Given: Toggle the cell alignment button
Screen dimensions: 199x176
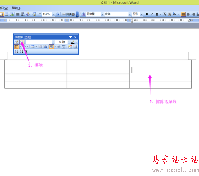Looking at the screenshot, I should 51,47.
